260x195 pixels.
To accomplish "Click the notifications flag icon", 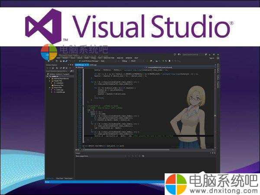I will pyautogui.click(x=179, y=55).
